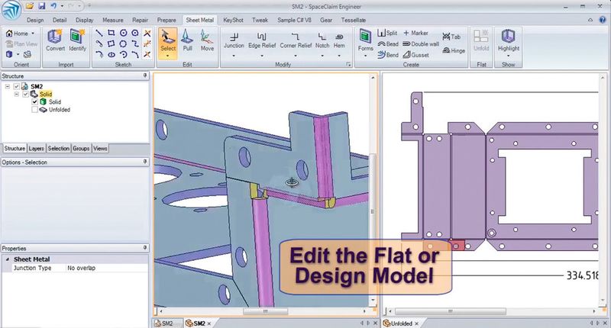Open the Selection panel tab
Image resolution: width=611 pixels, height=328 pixels.
pyautogui.click(x=59, y=148)
